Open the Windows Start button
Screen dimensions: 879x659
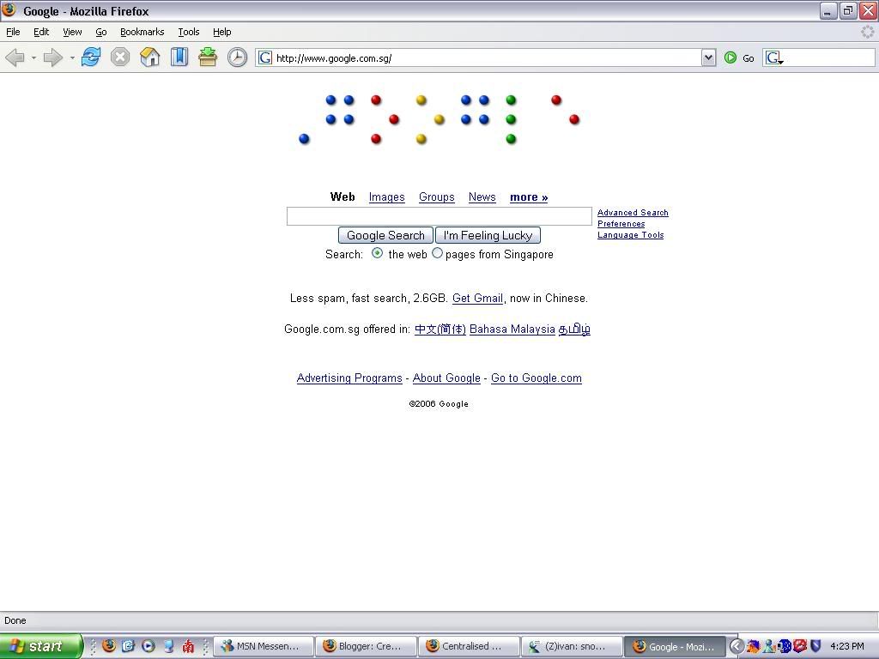tap(39, 646)
